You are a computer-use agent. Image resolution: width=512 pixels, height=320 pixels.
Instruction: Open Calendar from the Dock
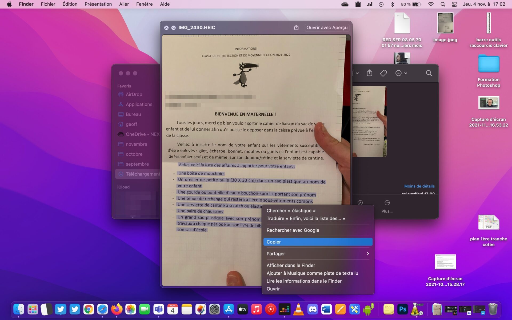[173, 309]
